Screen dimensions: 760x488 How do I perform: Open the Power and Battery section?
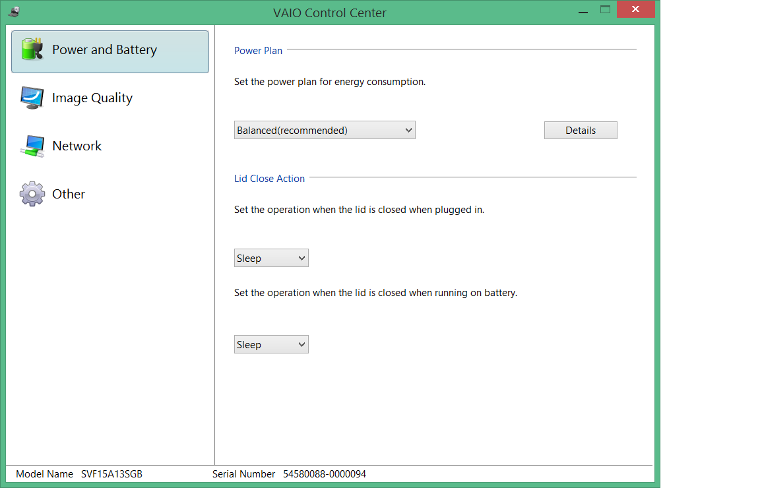pos(110,52)
